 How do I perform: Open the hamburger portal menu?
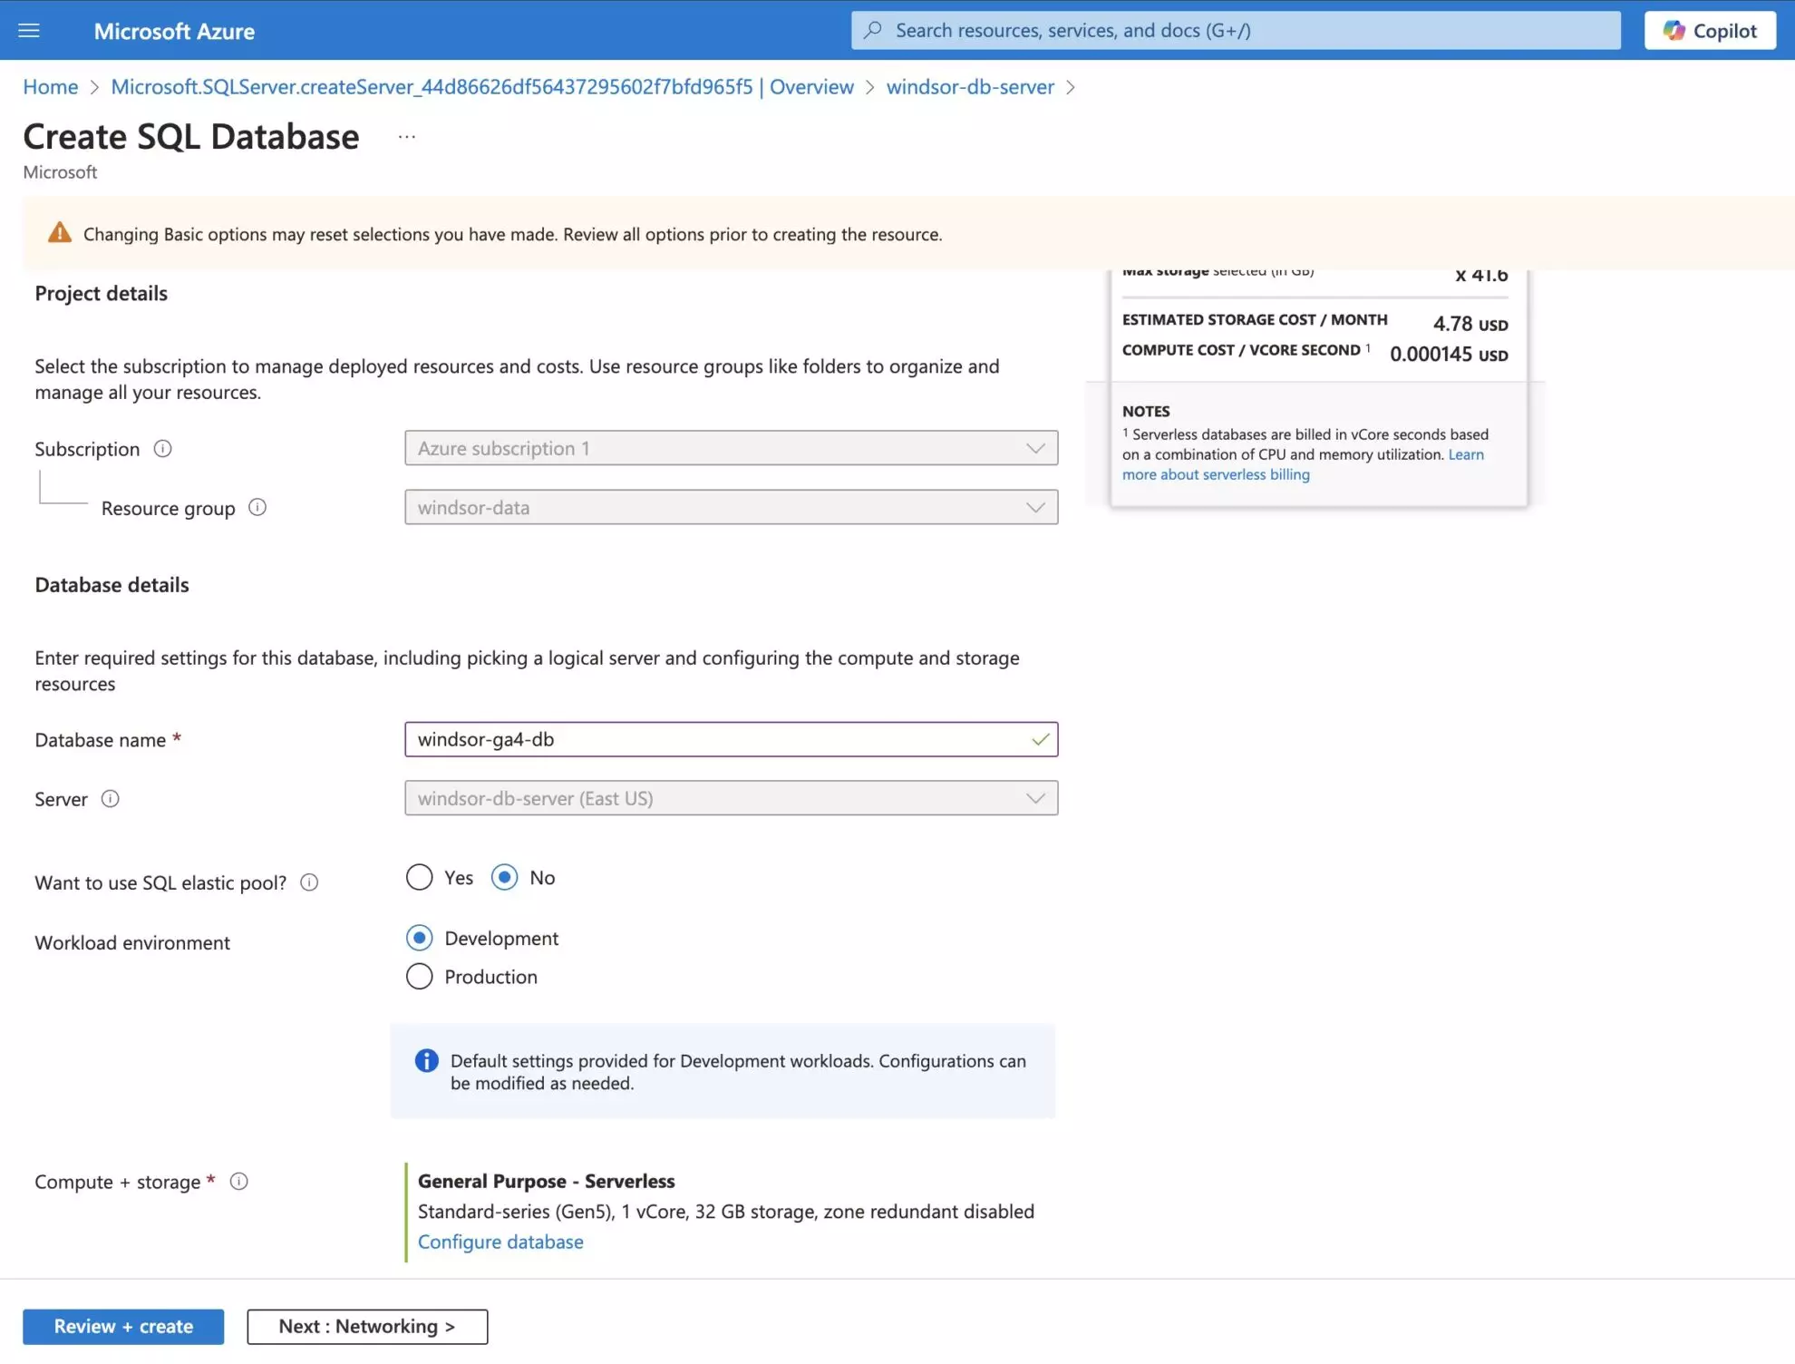tap(29, 31)
